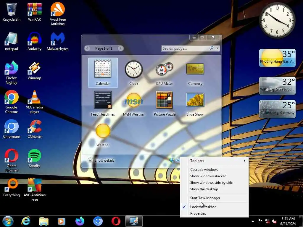This screenshot has height=227, width=303.
Task: Choose Cascade windows from context menu
Action: pyautogui.click(x=214, y=169)
